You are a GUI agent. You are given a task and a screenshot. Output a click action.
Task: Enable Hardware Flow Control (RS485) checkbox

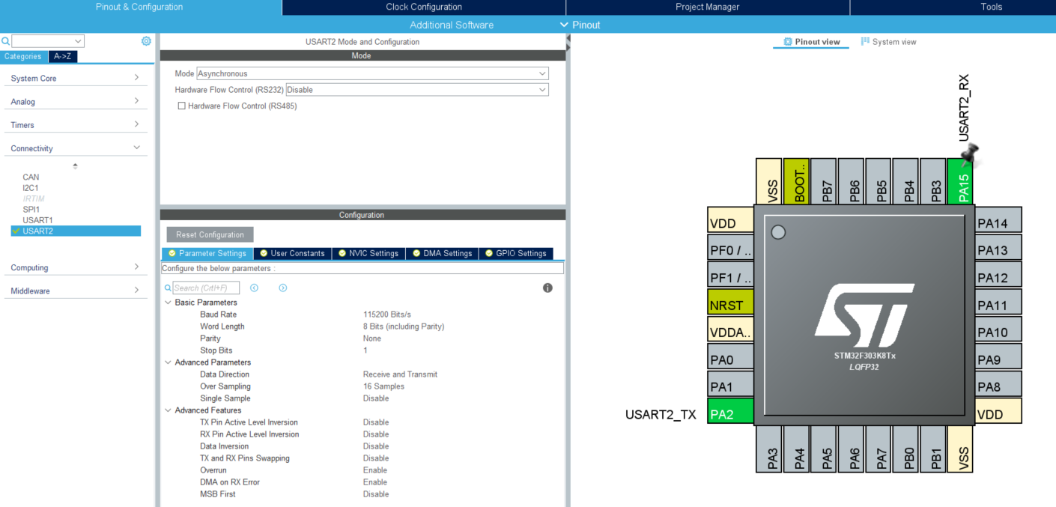[x=181, y=106]
